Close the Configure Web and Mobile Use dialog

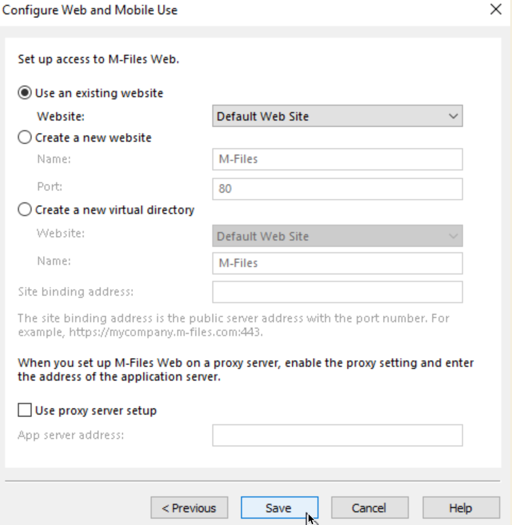[x=496, y=9]
